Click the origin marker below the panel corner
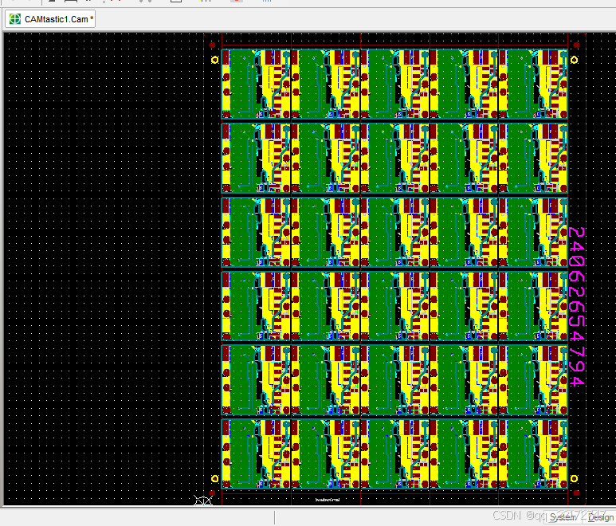Viewport: 616px width, 526px height. [203, 500]
